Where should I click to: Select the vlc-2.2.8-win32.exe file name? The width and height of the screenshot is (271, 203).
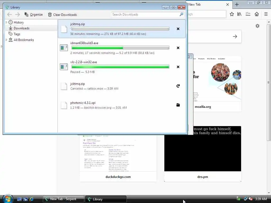(x=83, y=62)
